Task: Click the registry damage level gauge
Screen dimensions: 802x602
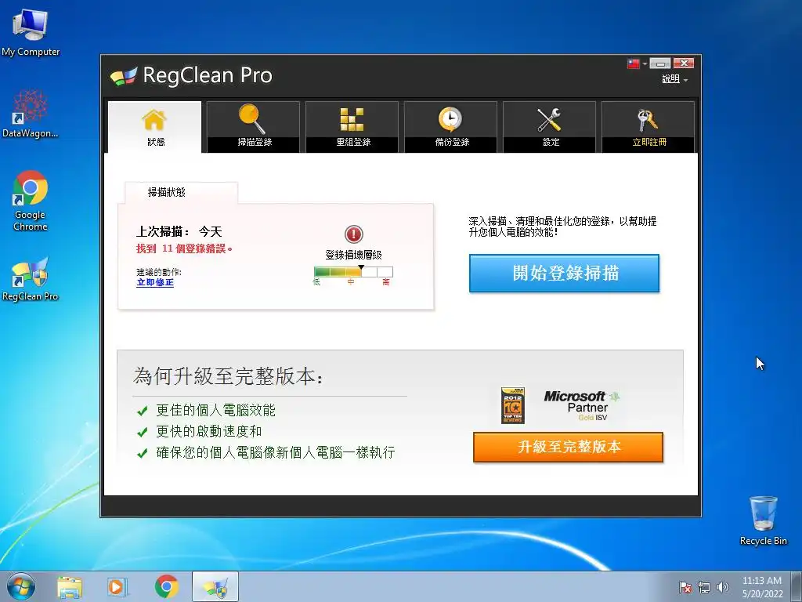Action: (x=353, y=272)
